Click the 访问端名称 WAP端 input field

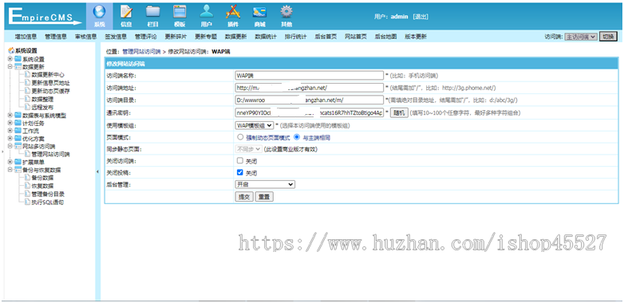pos(310,76)
